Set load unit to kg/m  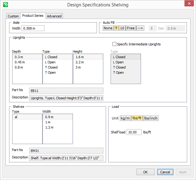[x=125, y=118]
